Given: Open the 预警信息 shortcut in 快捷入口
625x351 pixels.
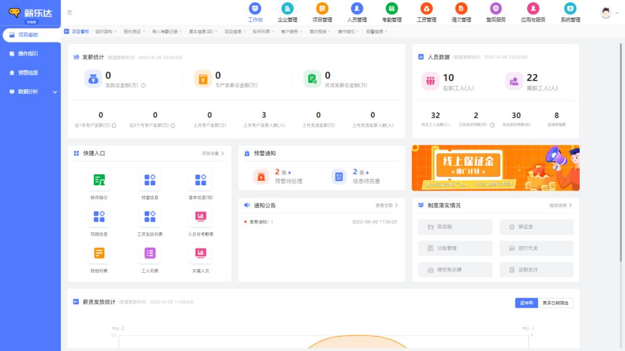Looking at the screenshot, I should tap(150, 185).
